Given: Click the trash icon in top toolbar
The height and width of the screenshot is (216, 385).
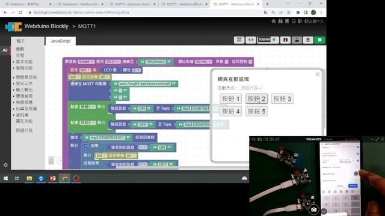Looking at the screenshot, I should coord(308,40).
